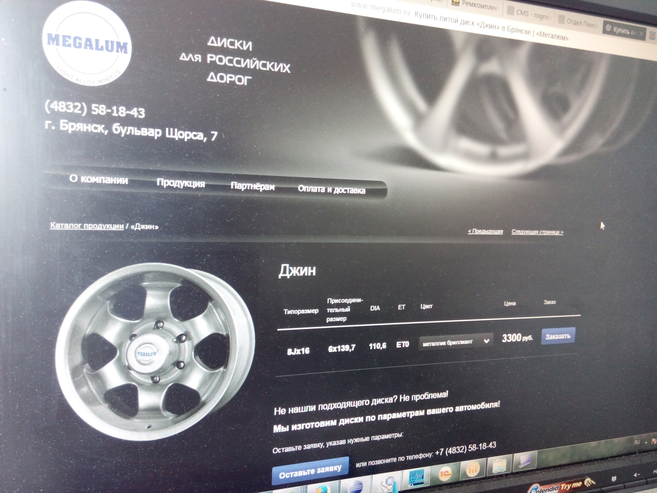Click the Цена column header
Viewport: 657px width, 493px height.
point(510,303)
